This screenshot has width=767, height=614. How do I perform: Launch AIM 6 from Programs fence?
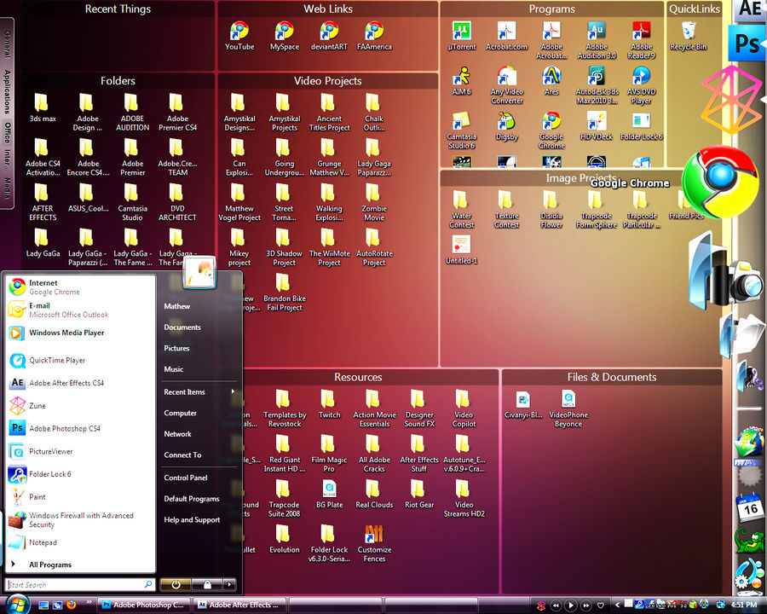461,81
